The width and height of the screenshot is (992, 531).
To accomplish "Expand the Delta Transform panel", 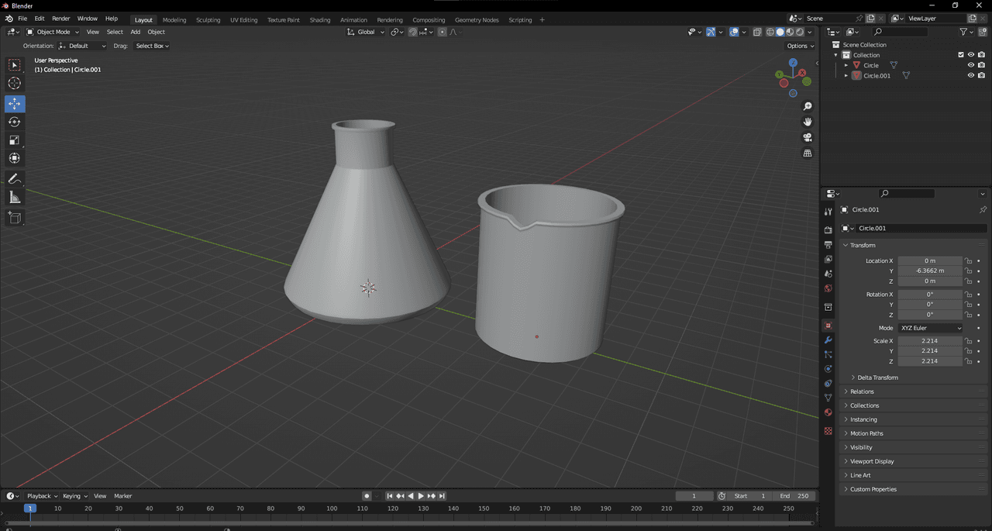I will [877, 378].
